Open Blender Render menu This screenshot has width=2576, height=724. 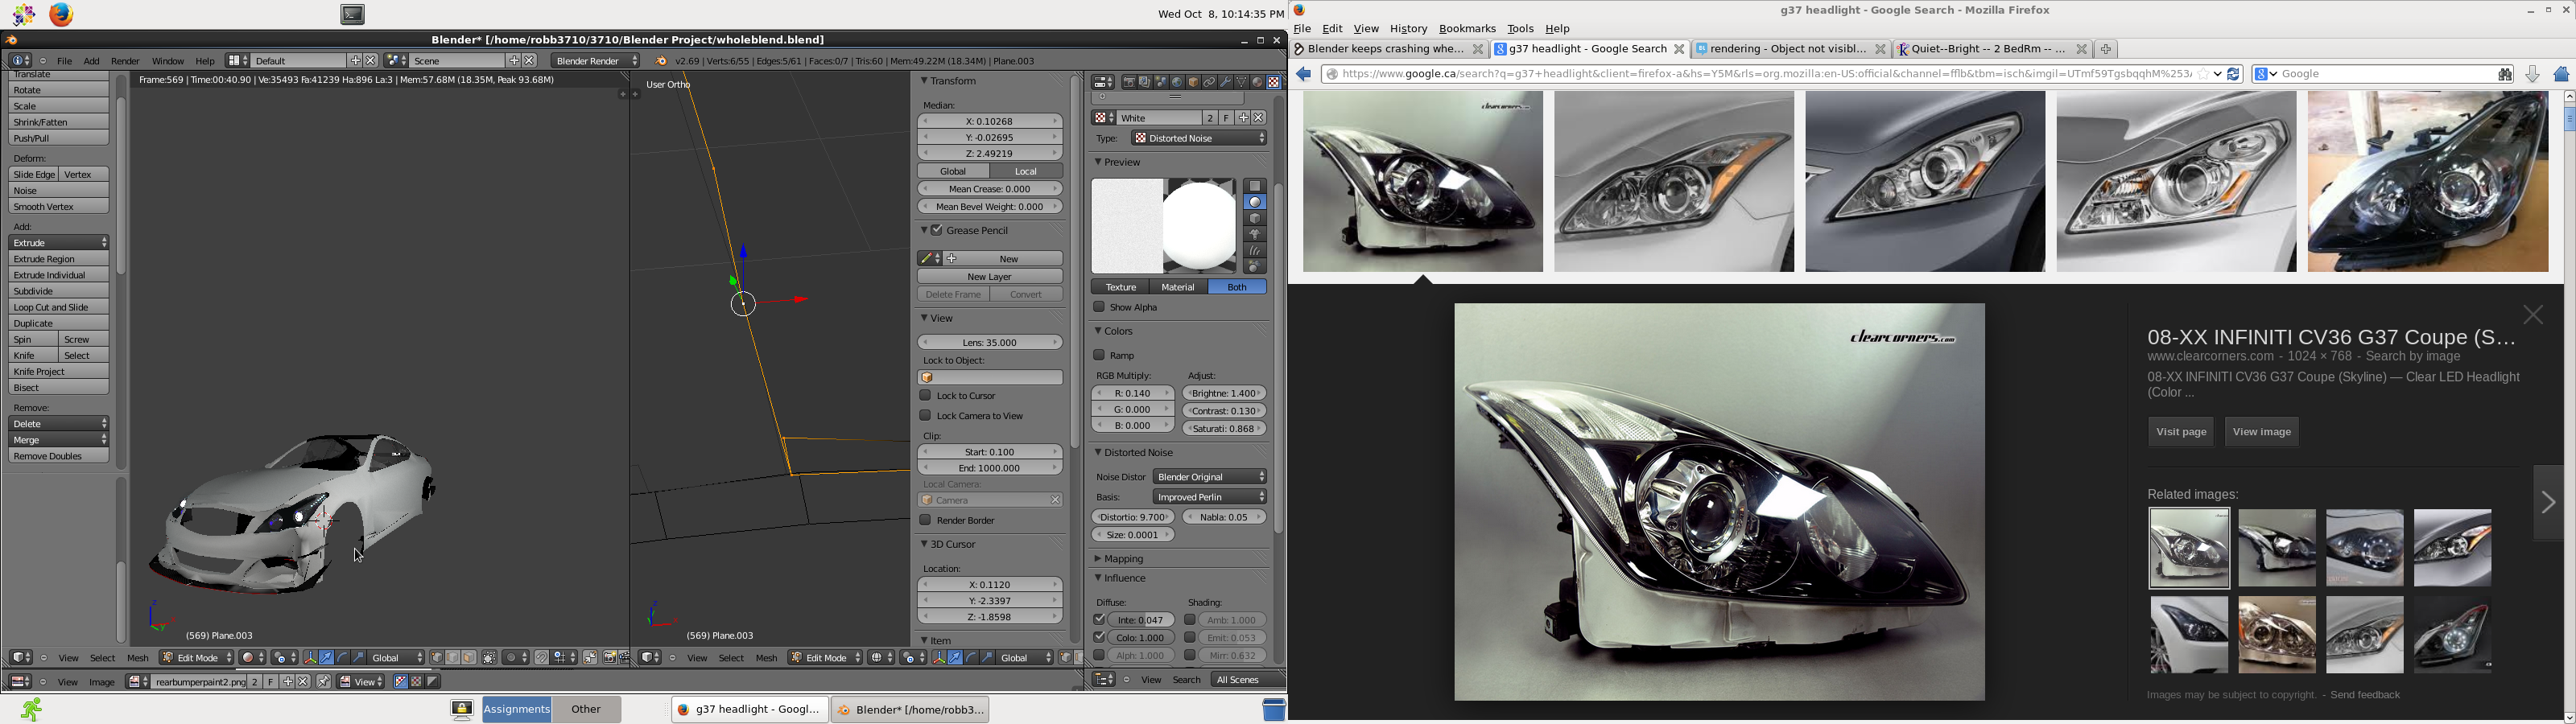tap(125, 61)
